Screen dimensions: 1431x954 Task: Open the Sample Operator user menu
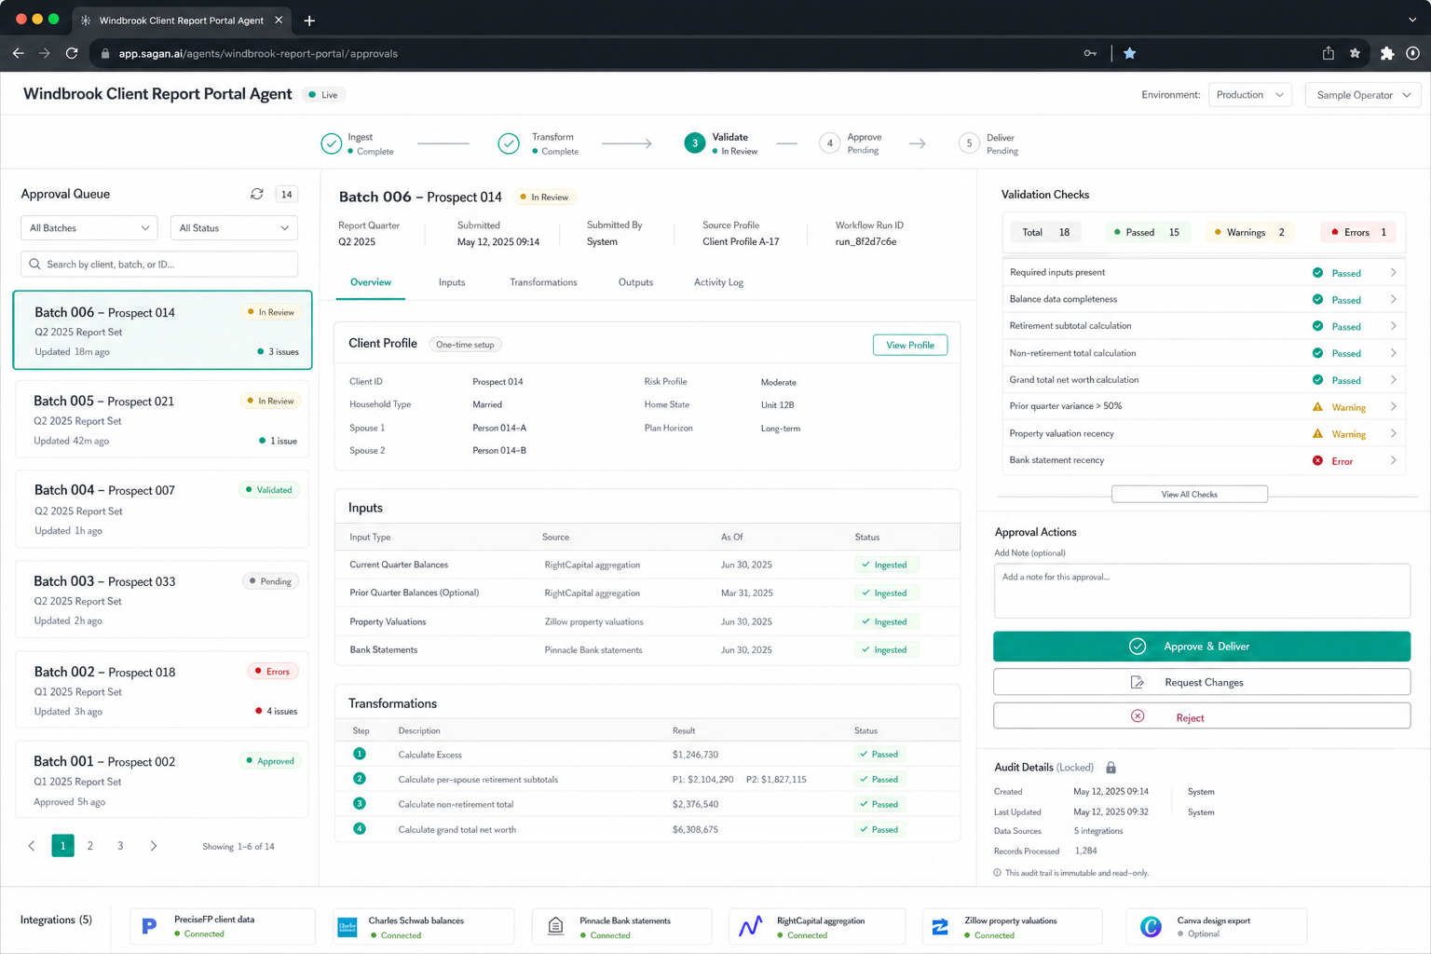(1363, 95)
